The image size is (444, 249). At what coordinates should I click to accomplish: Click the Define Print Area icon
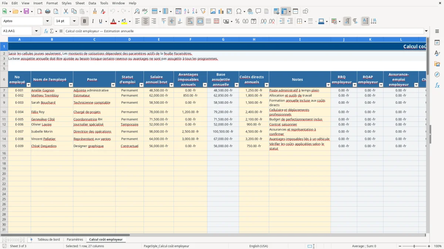click(x=276, y=11)
